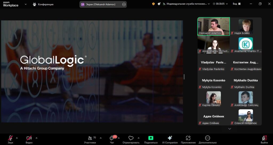Select Надія Божко participant tile

pyautogui.click(x=246, y=26)
